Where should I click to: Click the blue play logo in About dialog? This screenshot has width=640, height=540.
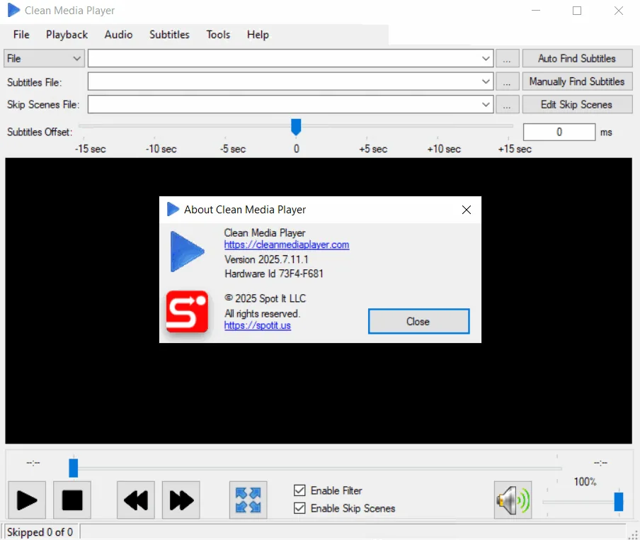coord(187,252)
